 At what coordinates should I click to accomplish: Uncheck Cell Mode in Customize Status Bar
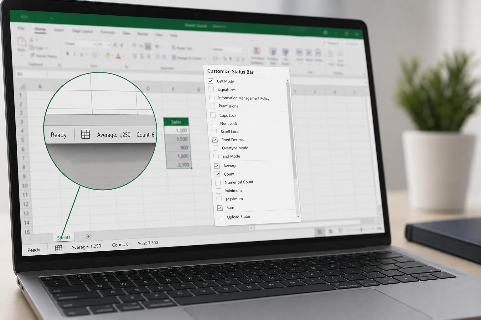click(210, 81)
